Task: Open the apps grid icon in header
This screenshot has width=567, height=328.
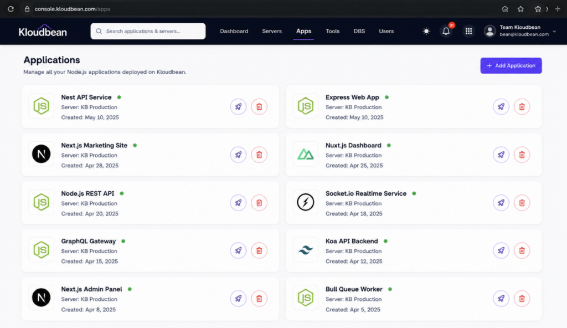Action: coord(468,31)
